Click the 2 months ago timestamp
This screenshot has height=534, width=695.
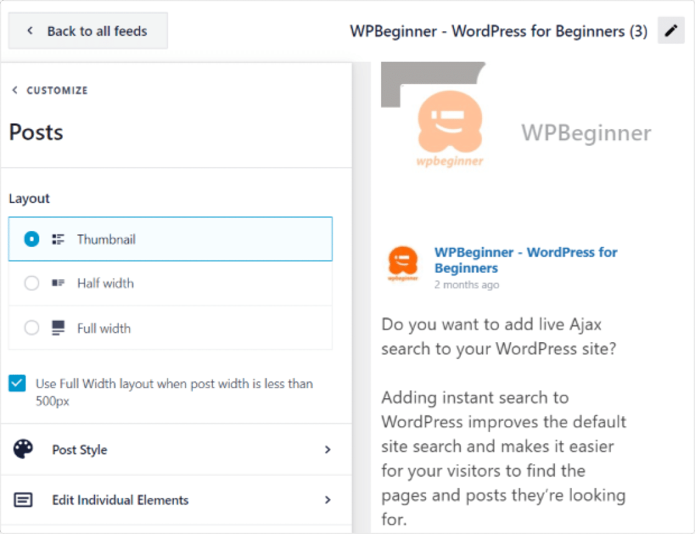[x=466, y=285]
